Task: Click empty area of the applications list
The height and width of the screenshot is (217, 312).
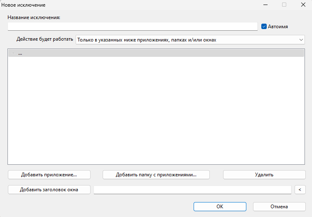Action: pos(156,112)
